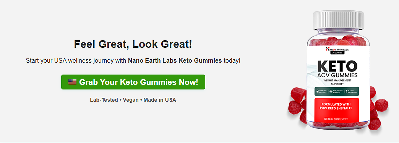
Task: Click the Grab Your Keto Gummies Now button
Action: click(133, 82)
